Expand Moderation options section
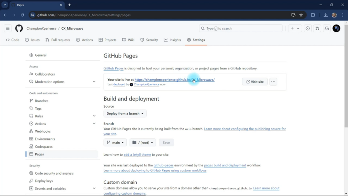 click(94, 82)
